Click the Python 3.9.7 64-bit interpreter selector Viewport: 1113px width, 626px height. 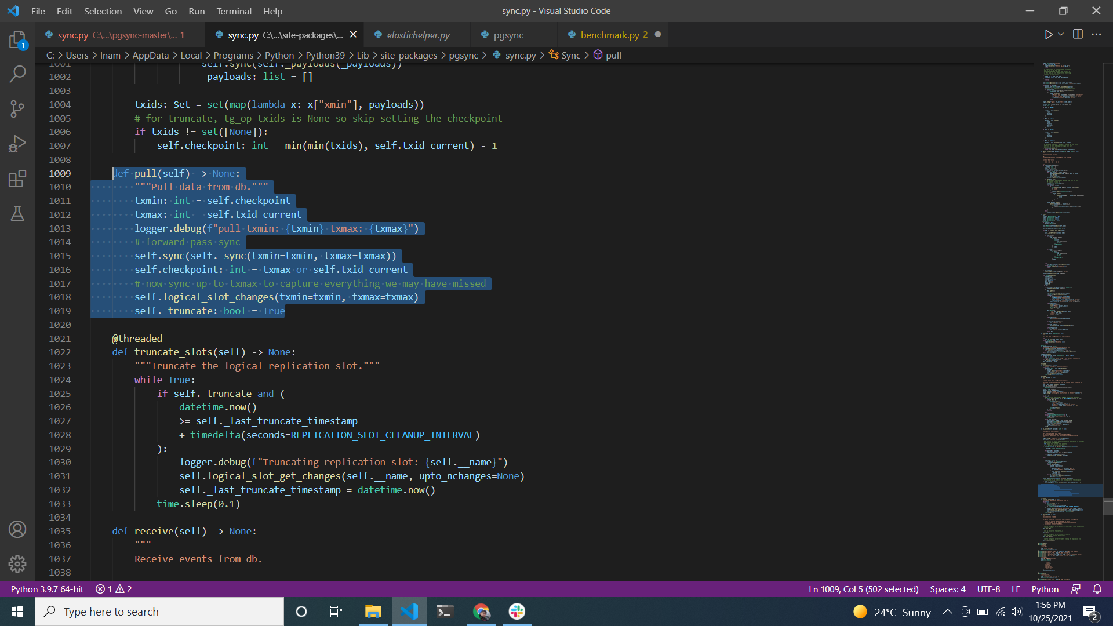click(47, 589)
